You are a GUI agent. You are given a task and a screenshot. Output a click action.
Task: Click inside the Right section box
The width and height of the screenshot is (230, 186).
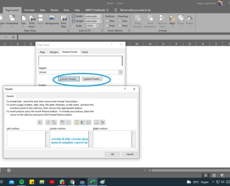coord(112,139)
